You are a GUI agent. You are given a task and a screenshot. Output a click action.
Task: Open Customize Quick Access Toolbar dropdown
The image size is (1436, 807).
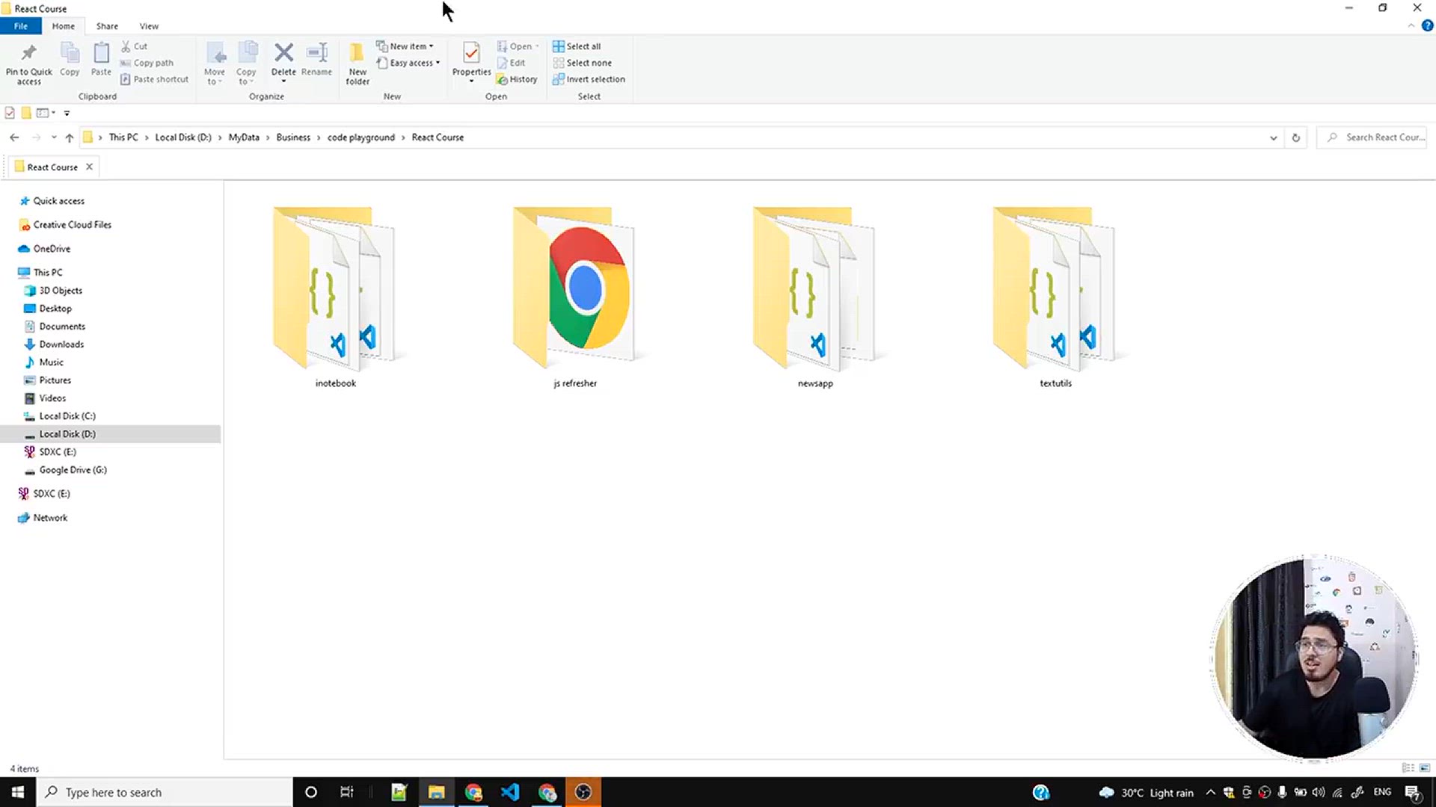pyautogui.click(x=67, y=114)
